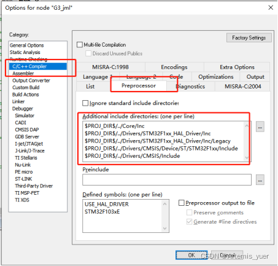Switch to Language 2 tab

coord(141,77)
